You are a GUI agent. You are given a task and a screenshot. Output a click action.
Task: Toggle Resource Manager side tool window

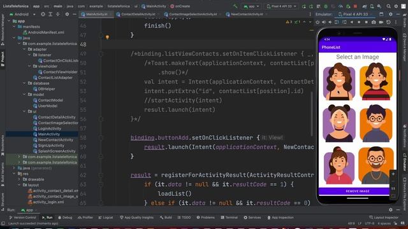tap(3, 29)
